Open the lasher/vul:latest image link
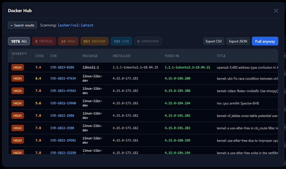 tap(75, 25)
